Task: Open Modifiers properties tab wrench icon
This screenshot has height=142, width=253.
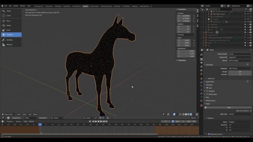Action: pos(201,82)
